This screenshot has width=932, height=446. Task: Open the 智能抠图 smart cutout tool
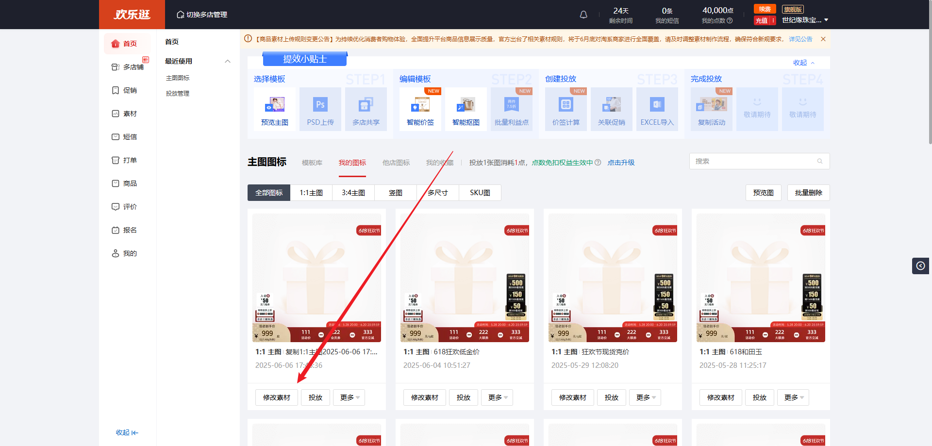tap(466, 105)
